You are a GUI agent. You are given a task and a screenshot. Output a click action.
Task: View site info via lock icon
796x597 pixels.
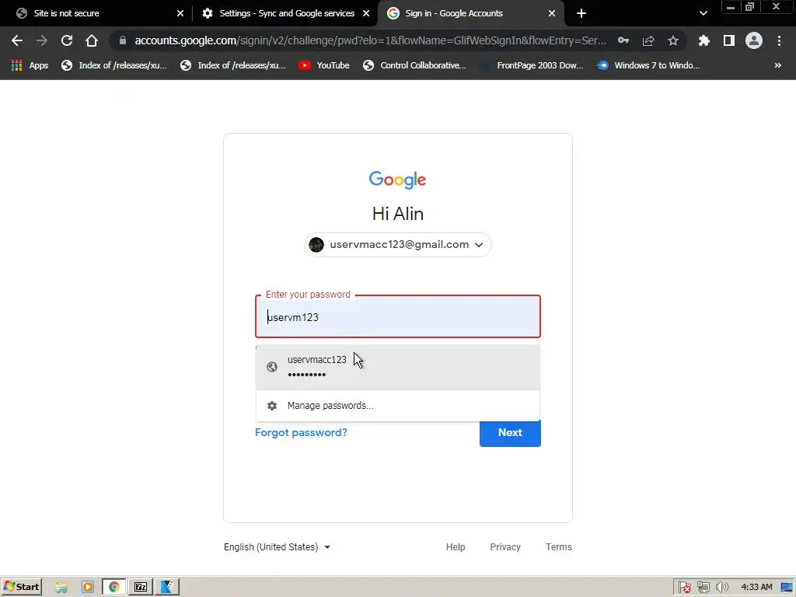[122, 40]
